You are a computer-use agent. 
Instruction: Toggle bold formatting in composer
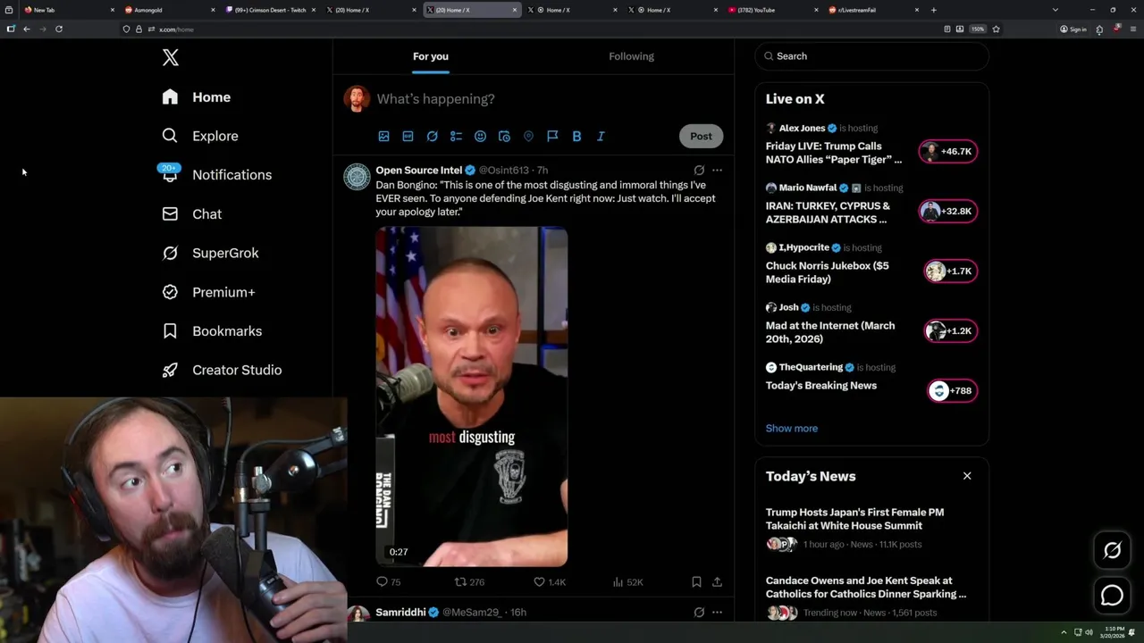576,137
